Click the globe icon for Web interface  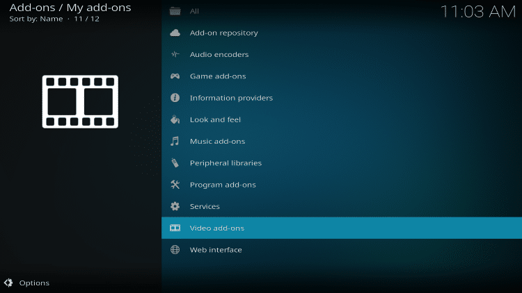tap(175, 250)
